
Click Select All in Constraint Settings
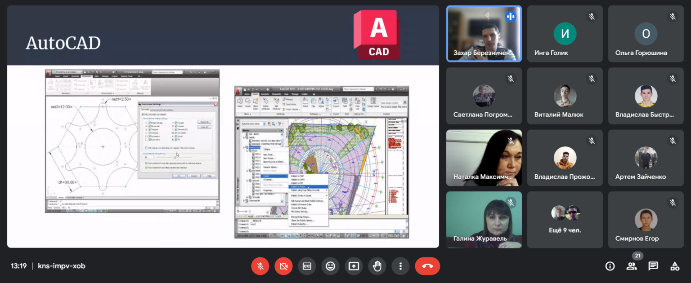pos(204,122)
